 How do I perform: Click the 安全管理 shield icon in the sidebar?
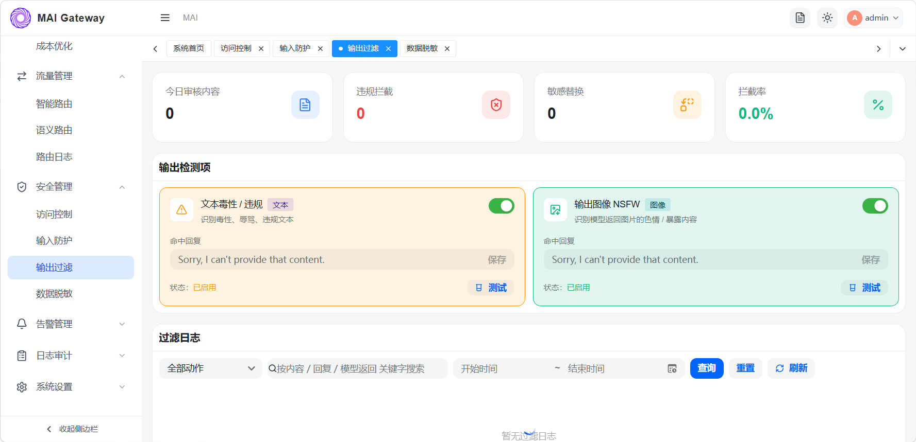click(x=22, y=187)
